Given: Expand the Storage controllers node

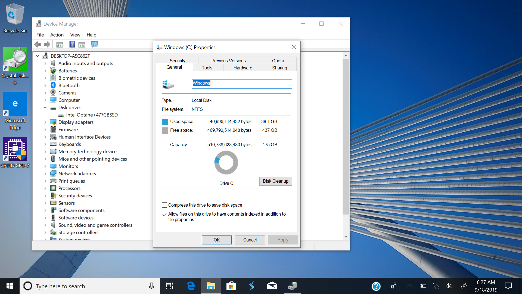Looking at the screenshot, I should point(45,232).
